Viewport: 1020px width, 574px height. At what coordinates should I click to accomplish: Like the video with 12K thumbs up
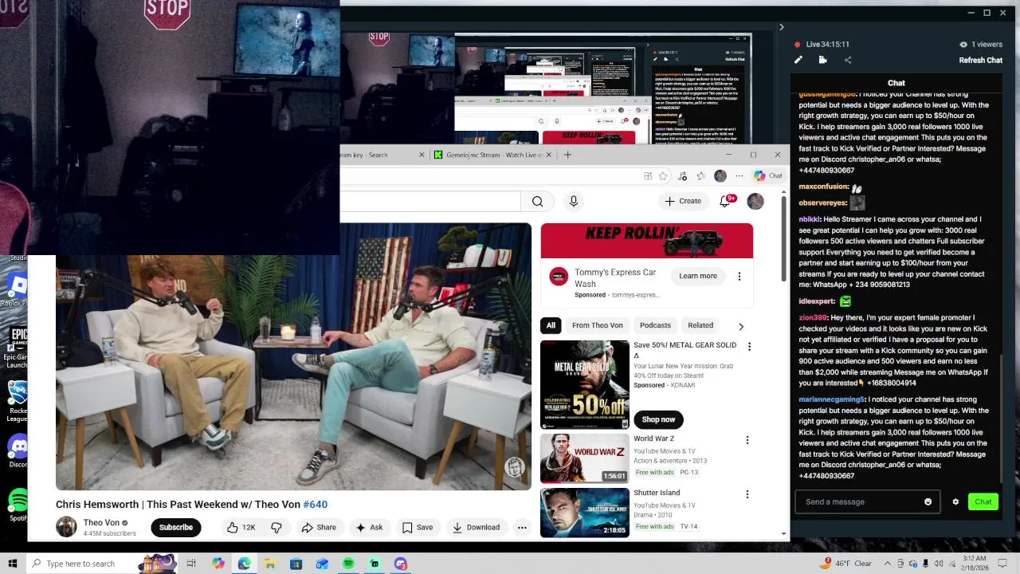241,527
